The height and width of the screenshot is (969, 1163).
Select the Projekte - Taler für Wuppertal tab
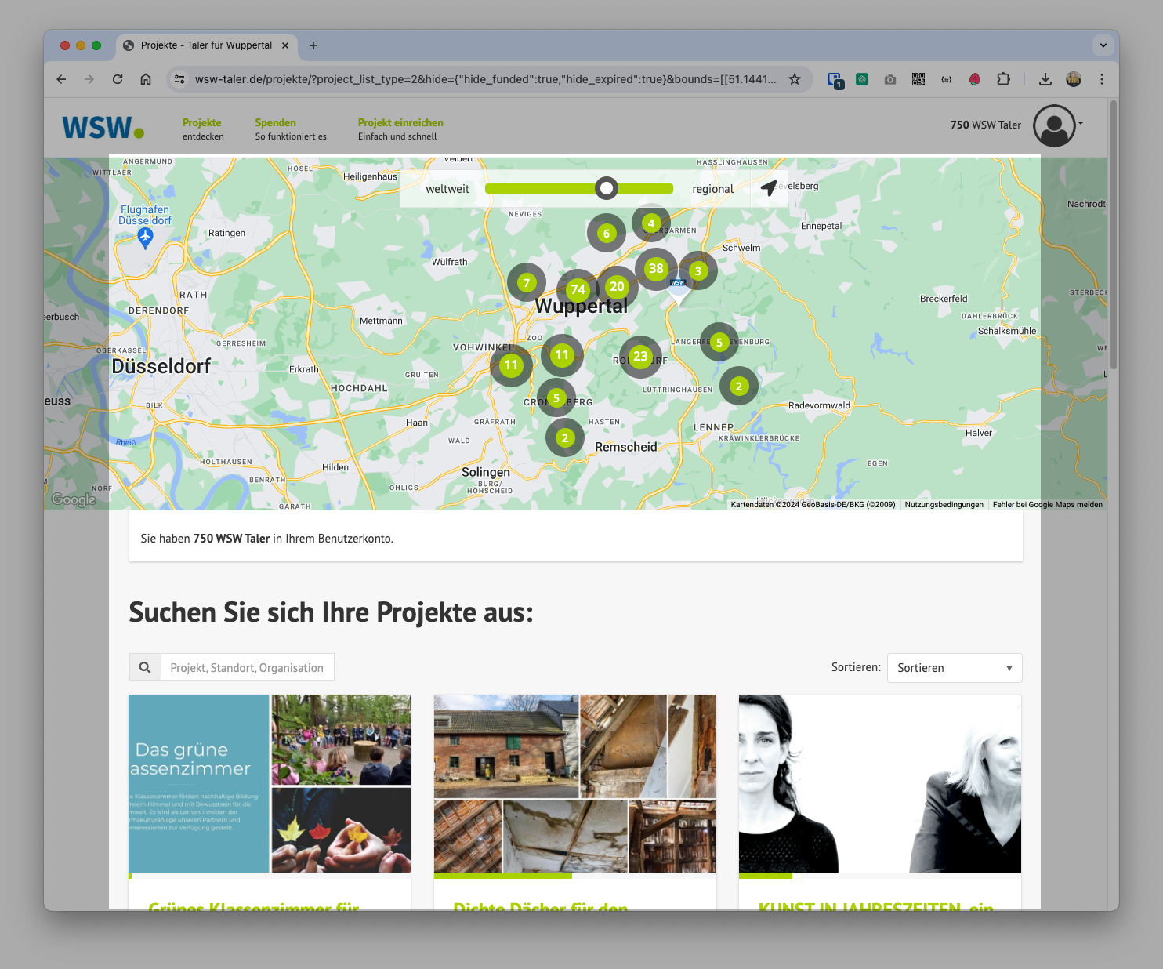click(206, 45)
